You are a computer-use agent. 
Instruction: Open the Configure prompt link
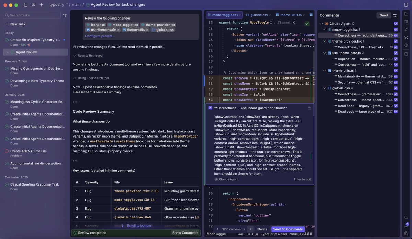click(100, 36)
